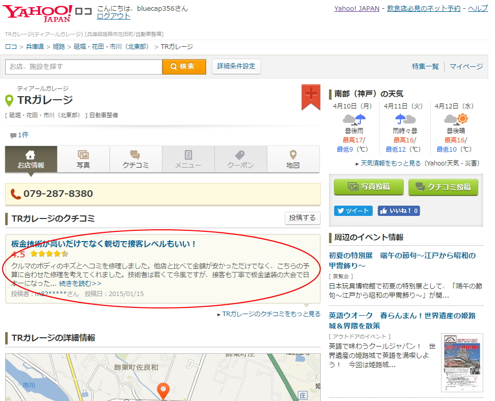This screenshot has height=401, width=495.
Task: Click 最高17 temperature for 4月10日
Action: click(x=353, y=140)
